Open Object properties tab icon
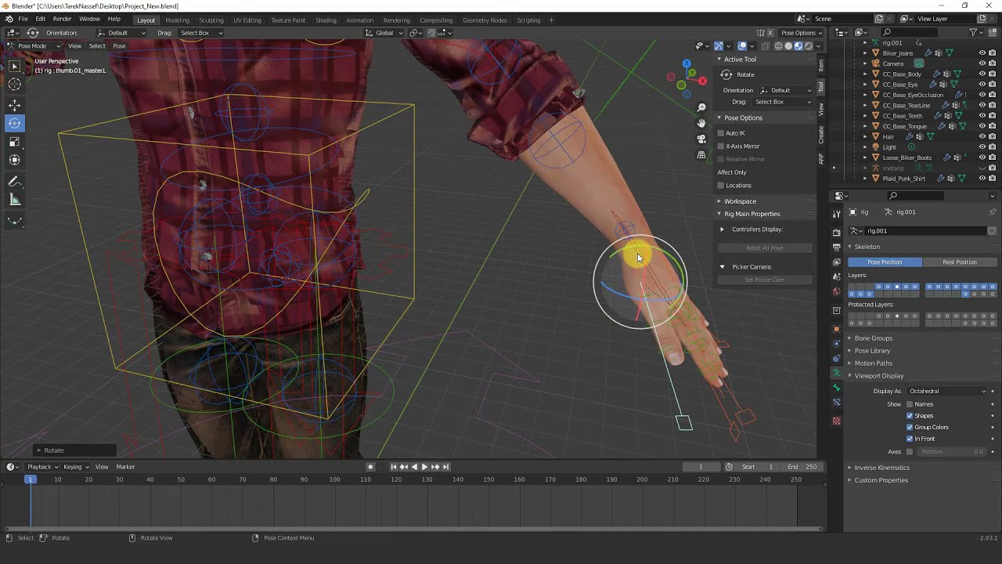 click(x=837, y=329)
